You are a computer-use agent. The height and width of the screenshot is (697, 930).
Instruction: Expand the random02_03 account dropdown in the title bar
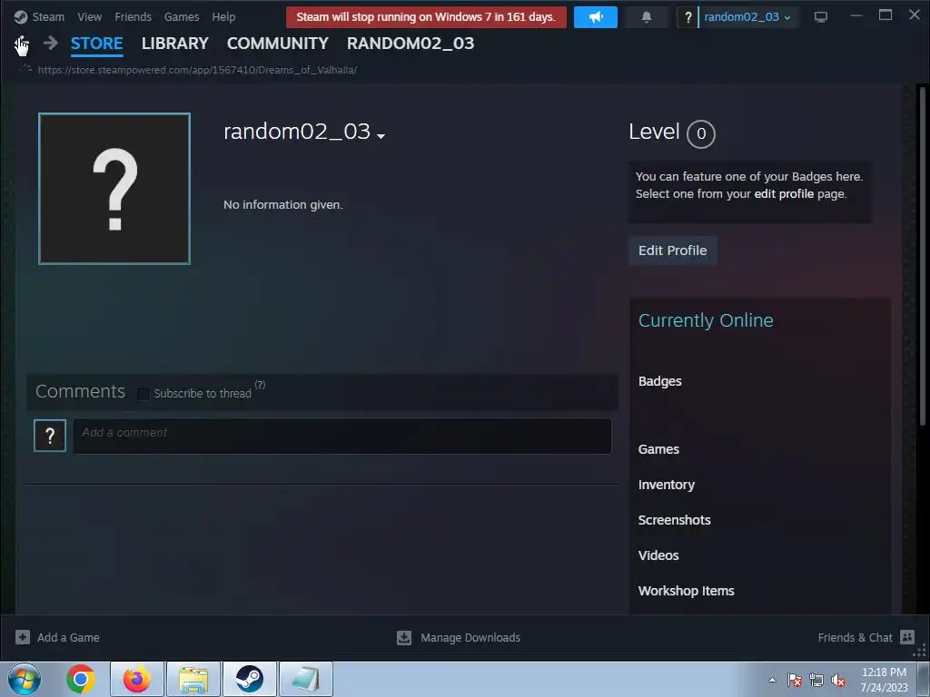(x=747, y=17)
